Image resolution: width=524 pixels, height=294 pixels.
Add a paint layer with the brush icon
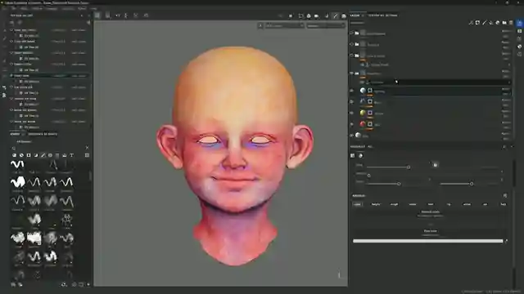coord(484,23)
